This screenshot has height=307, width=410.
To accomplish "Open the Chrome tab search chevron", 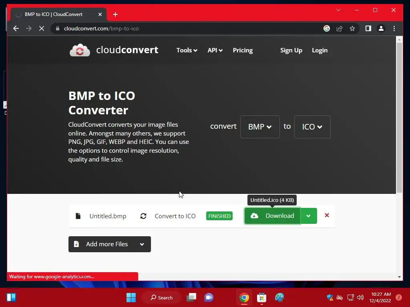I will 338,10.
